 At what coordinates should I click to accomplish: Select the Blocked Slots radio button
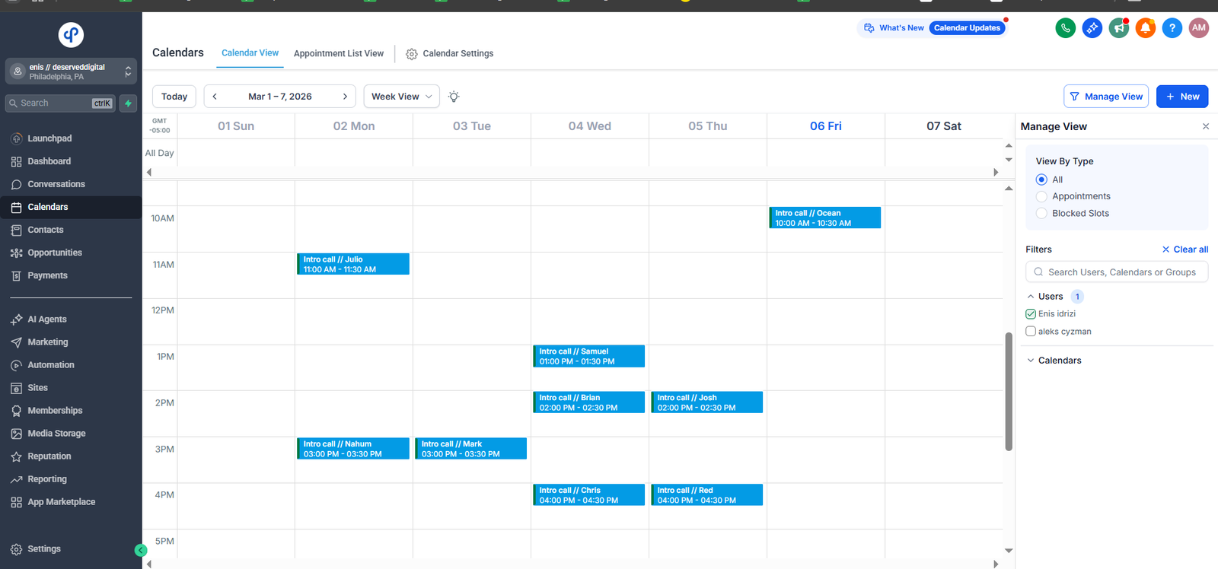[x=1041, y=214]
